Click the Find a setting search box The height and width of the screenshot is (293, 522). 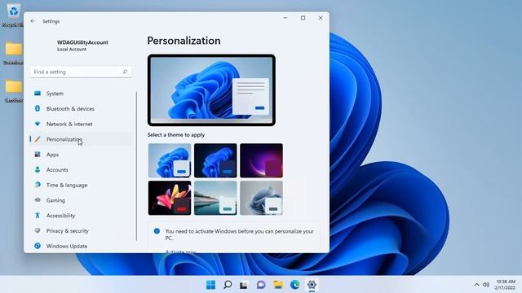(x=81, y=72)
